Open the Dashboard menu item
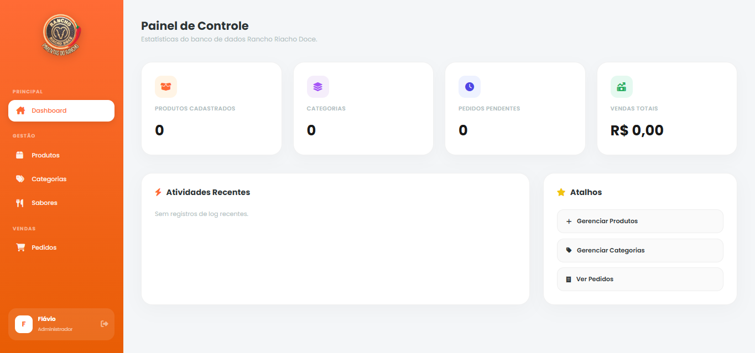 pyautogui.click(x=61, y=110)
